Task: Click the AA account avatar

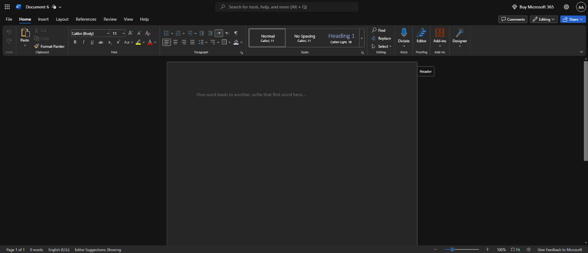Action: 580,7
